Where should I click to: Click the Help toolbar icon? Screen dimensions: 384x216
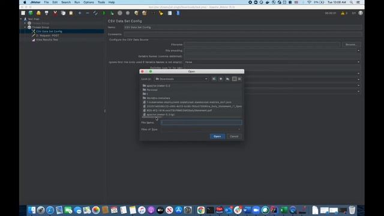tap(178, 13)
